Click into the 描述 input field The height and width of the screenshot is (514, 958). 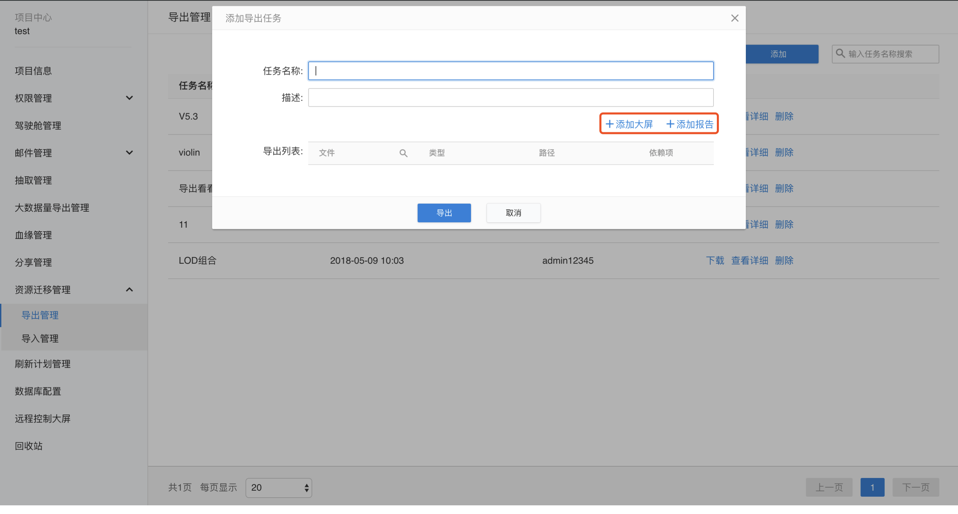coord(511,98)
